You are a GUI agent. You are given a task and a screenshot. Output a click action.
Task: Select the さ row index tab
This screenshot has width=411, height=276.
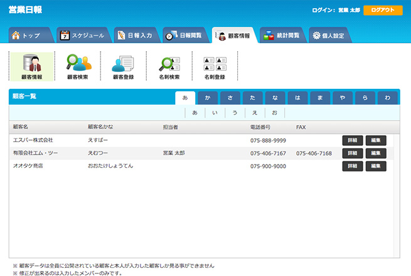click(230, 98)
